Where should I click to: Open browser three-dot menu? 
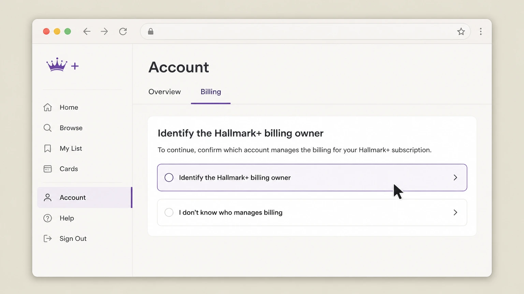(x=481, y=32)
